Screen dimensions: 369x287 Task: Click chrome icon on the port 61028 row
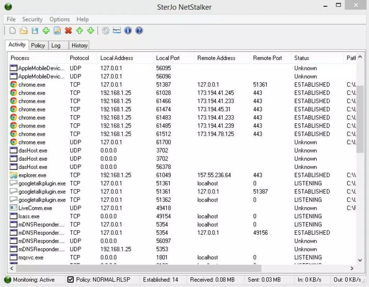click(x=13, y=93)
